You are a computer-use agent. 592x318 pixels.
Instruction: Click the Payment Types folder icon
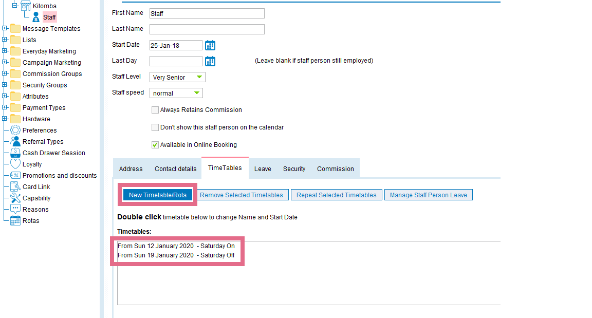15,108
